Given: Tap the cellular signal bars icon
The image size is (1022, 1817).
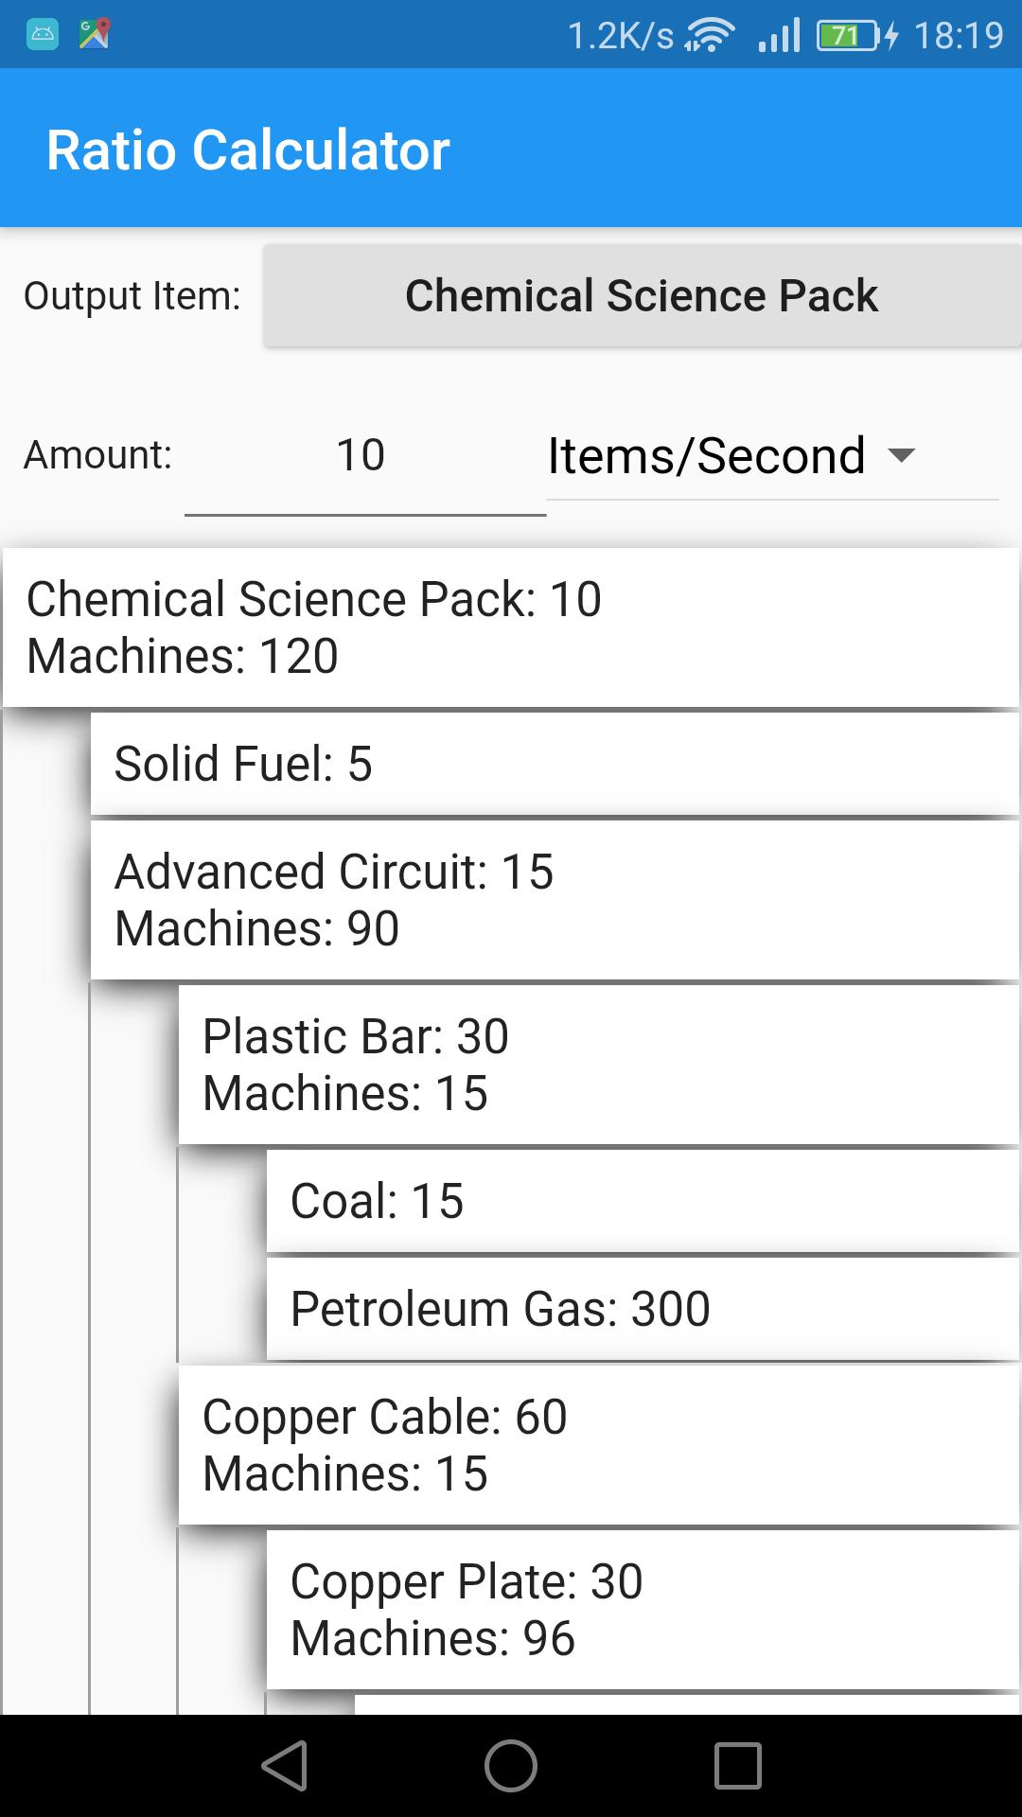Looking at the screenshot, I should [779, 35].
